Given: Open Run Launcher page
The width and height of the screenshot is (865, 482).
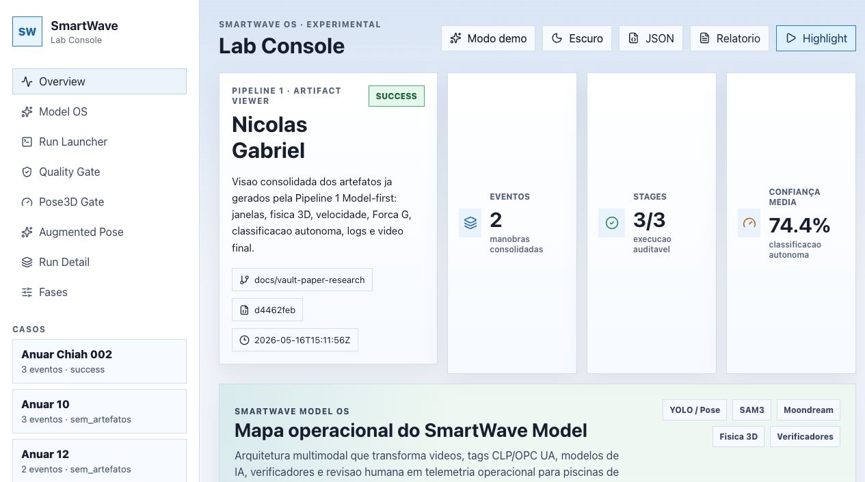Looking at the screenshot, I should [x=99, y=142].
